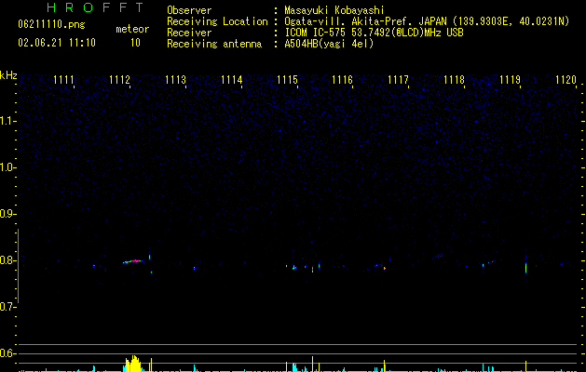Click observer name Masayuki Kobayashi
Screen dimensions: 586x372
[x=334, y=10]
